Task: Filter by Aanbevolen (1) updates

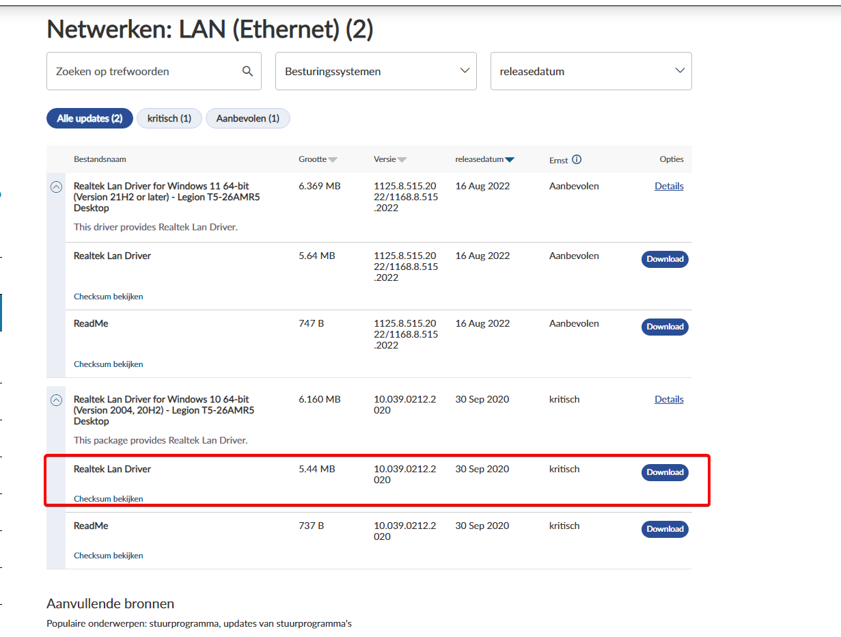Action: coord(247,118)
